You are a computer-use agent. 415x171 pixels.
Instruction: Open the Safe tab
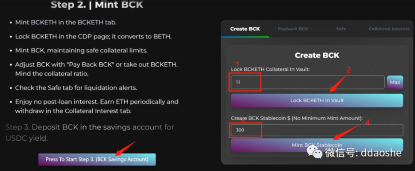(x=341, y=29)
